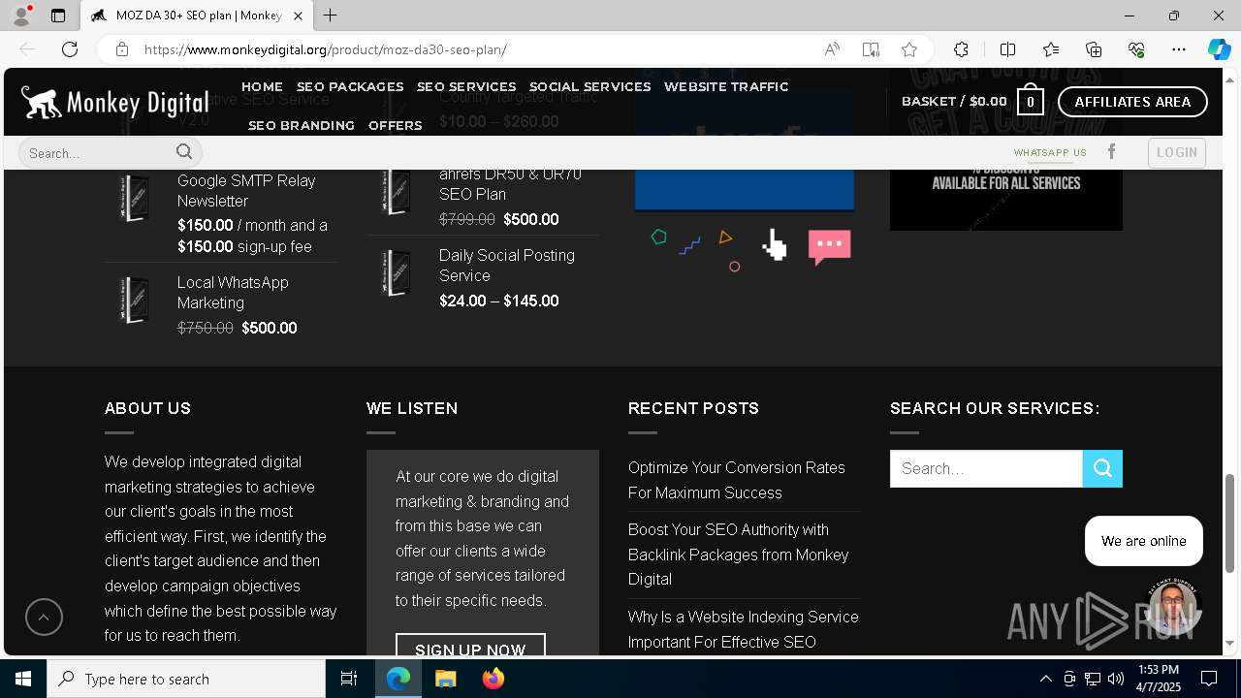Open the WEBSITE TRAFFIC menu
The height and width of the screenshot is (698, 1241).
[x=726, y=86]
